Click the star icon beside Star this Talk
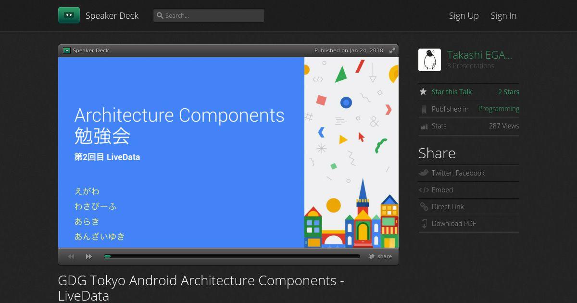The image size is (577, 303). [x=423, y=92]
